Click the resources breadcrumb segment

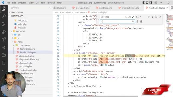tap(59, 12)
